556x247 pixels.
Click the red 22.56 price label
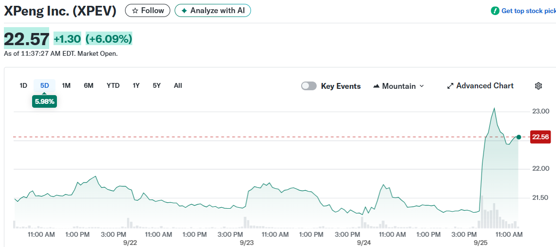tap(540, 137)
